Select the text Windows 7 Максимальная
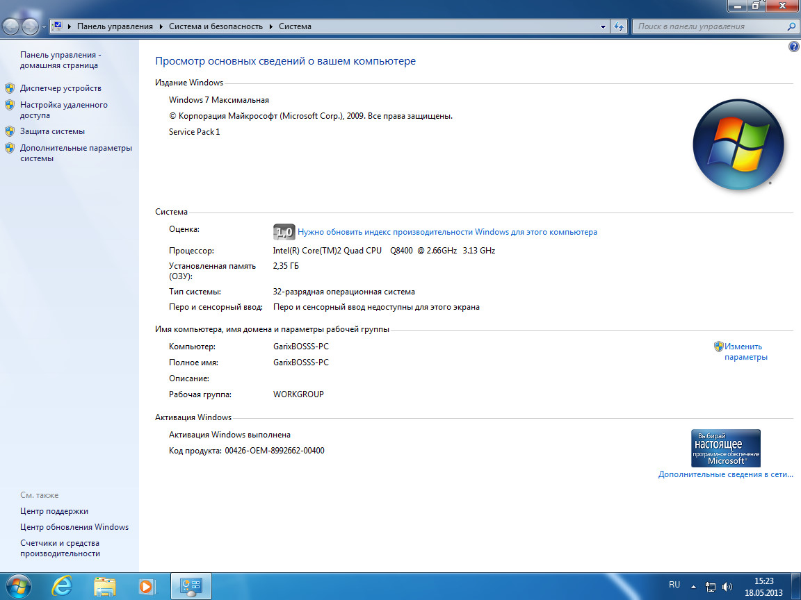The height and width of the screenshot is (600, 801). [218, 100]
